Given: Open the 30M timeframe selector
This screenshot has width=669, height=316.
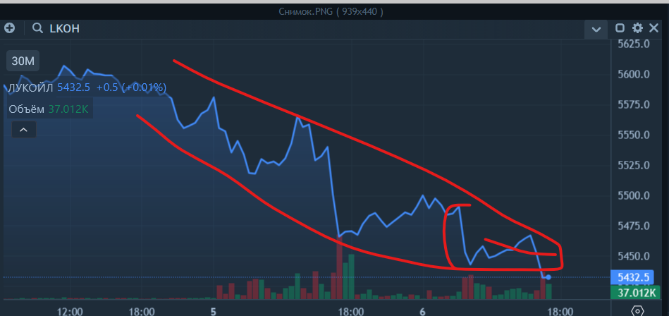Looking at the screenshot, I should click(x=23, y=61).
